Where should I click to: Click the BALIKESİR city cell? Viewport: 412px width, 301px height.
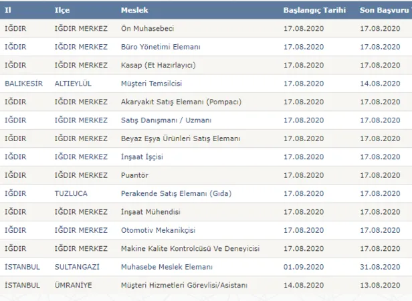pyautogui.click(x=23, y=83)
